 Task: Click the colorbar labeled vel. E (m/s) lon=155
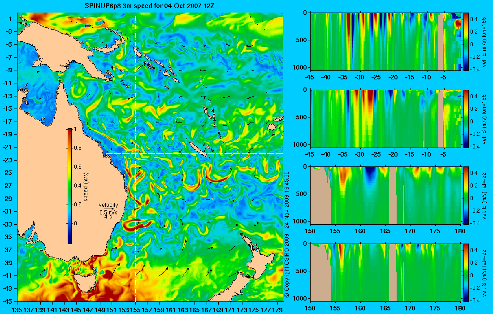[x=466, y=42]
